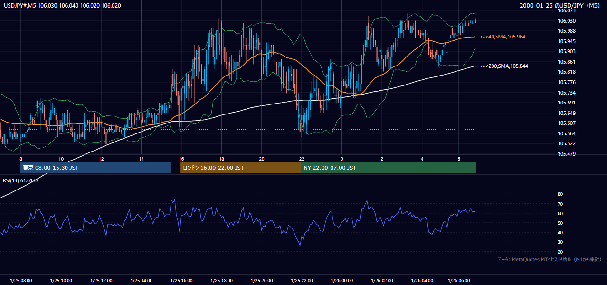This screenshot has height=285, width=607.
Task: Click the '1/25 10:00' time axis label
Action: pos(61,281)
